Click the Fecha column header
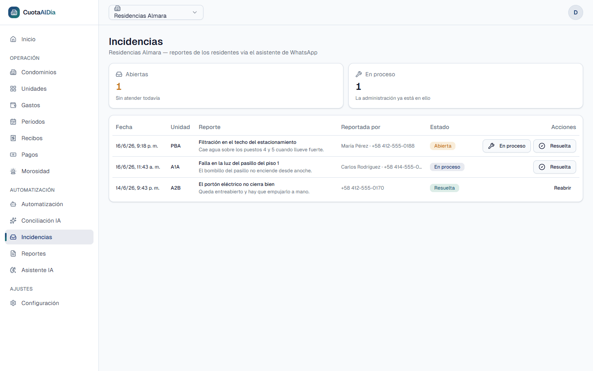The height and width of the screenshot is (371, 593). point(124,127)
